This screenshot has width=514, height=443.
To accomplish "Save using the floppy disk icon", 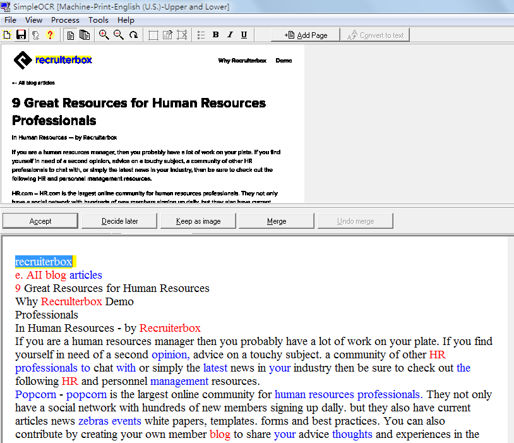I will pyautogui.click(x=21, y=35).
